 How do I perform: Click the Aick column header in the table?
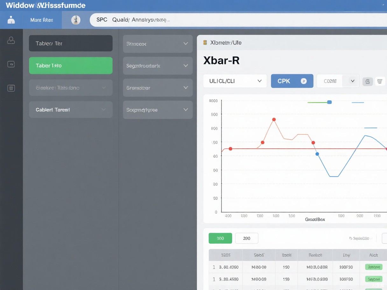374,255
